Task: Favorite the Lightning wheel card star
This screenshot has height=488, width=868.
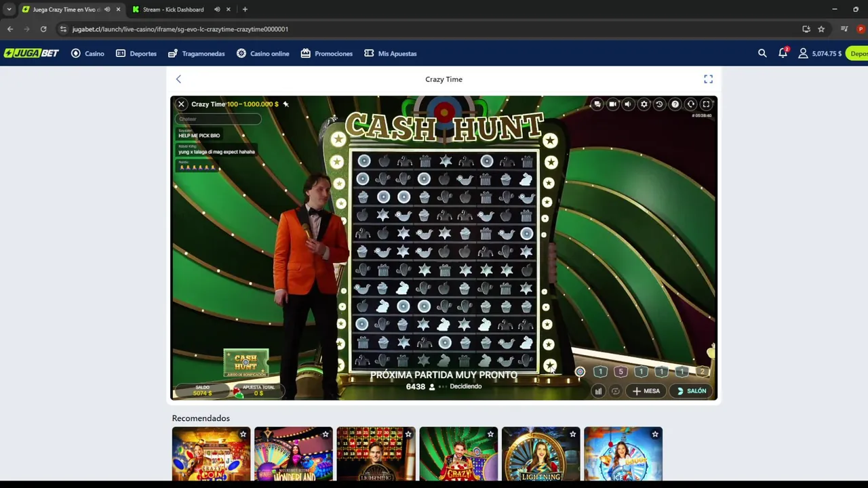Action: 572,434
